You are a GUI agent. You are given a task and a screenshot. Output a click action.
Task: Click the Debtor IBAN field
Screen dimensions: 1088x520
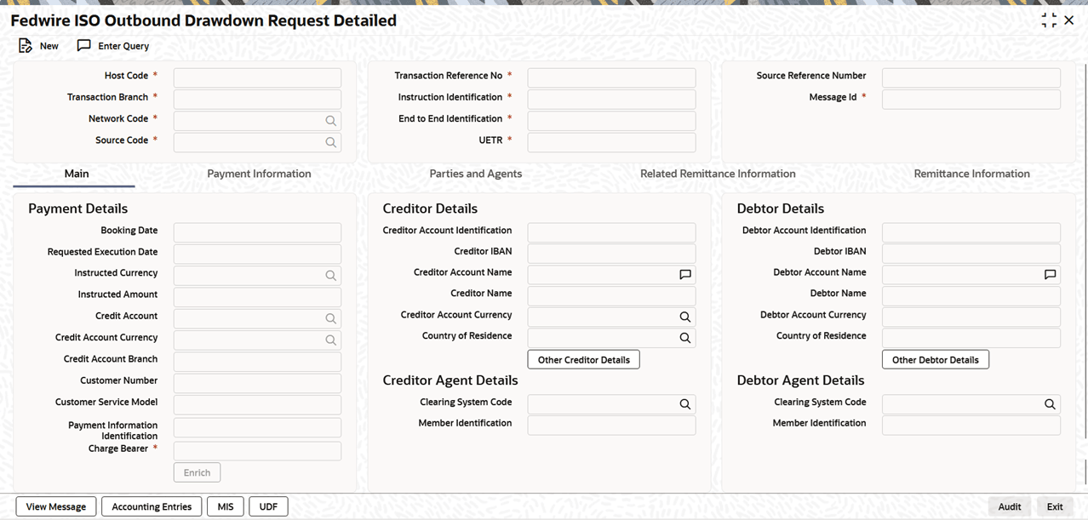tap(971, 254)
